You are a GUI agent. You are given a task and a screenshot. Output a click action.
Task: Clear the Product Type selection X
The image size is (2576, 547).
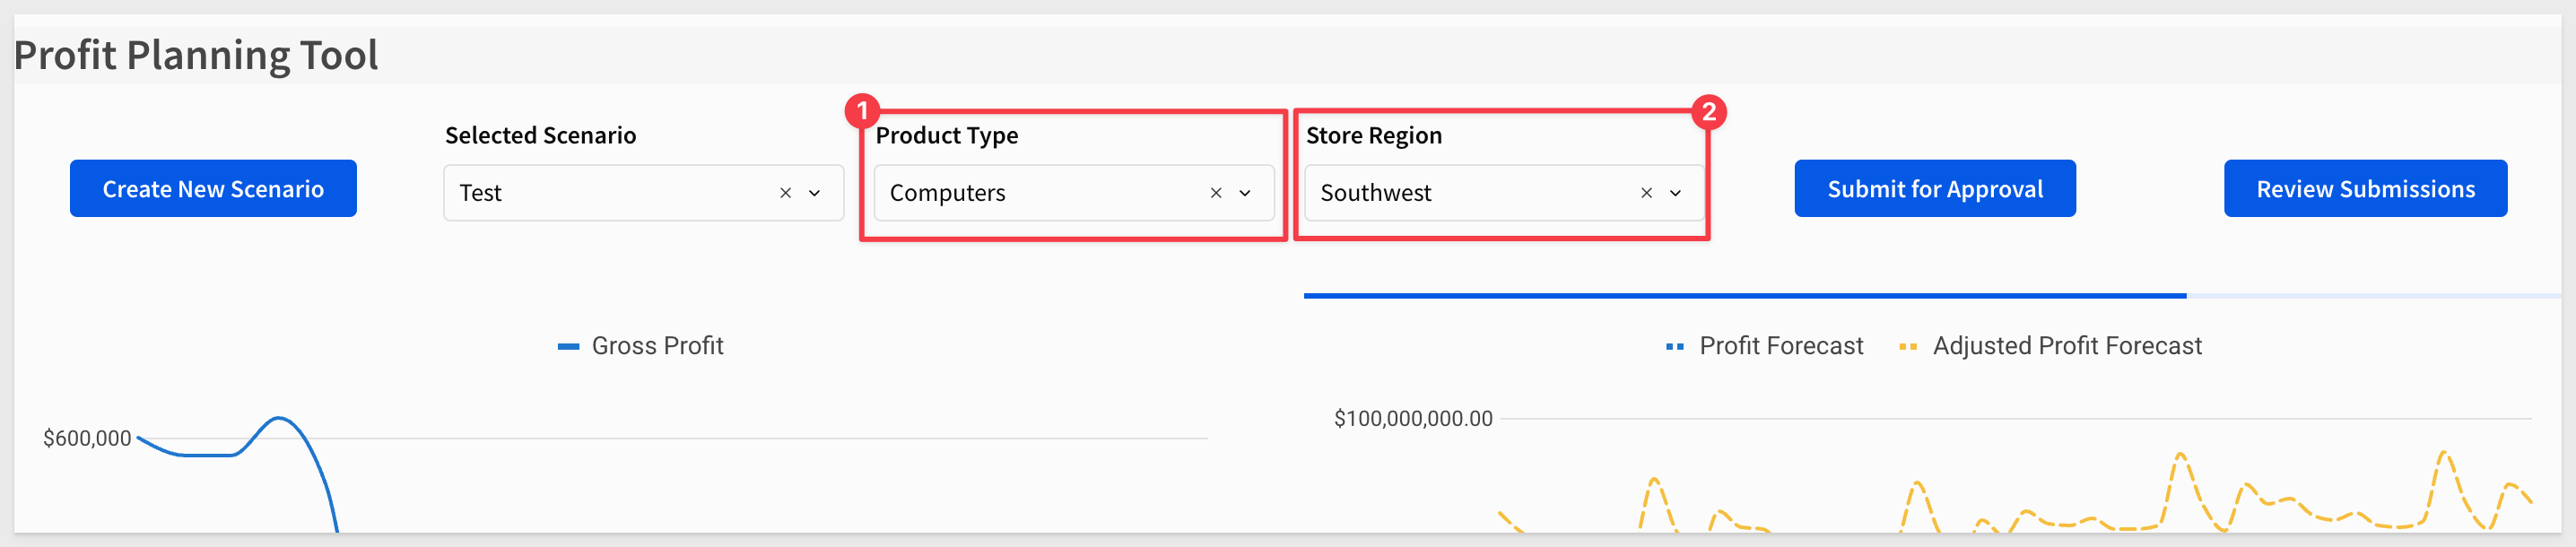click(1216, 193)
